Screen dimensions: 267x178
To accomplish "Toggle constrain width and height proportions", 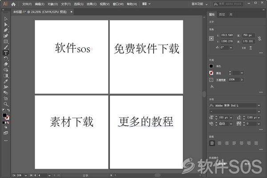I will point(259,38).
